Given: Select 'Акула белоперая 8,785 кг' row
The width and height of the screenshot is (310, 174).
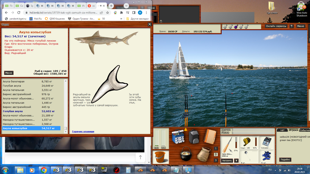Looking at the screenshot, I should pyautogui.click(x=32, y=81).
